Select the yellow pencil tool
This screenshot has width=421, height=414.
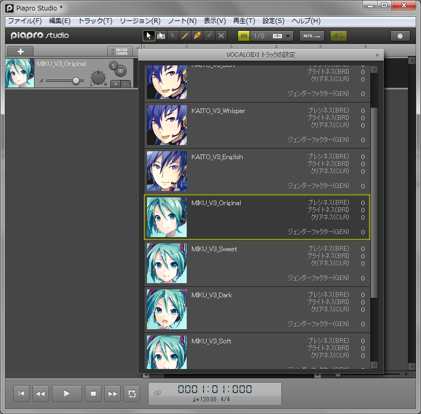pos(185,36)
